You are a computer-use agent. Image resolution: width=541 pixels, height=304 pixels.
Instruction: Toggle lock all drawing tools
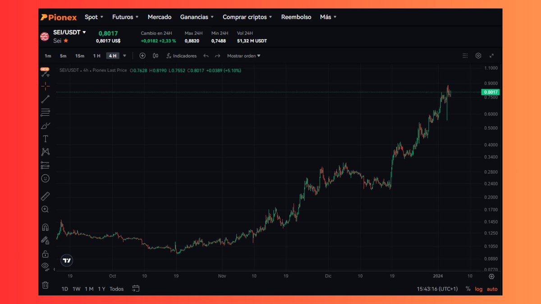[45, 254]
